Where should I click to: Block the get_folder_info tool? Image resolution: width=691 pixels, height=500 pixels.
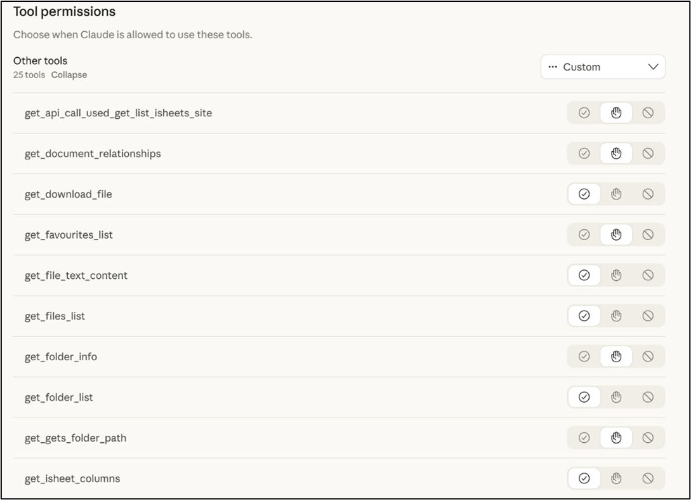(x=648, y=357)
